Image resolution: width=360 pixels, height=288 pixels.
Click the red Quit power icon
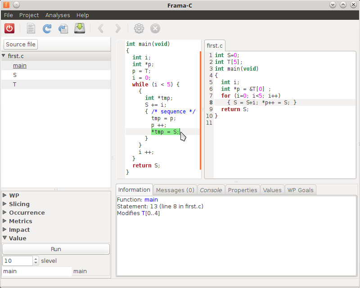click(9, 28)
